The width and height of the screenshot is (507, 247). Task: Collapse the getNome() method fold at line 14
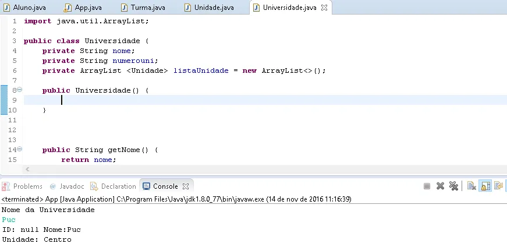[x=19, y=149]
